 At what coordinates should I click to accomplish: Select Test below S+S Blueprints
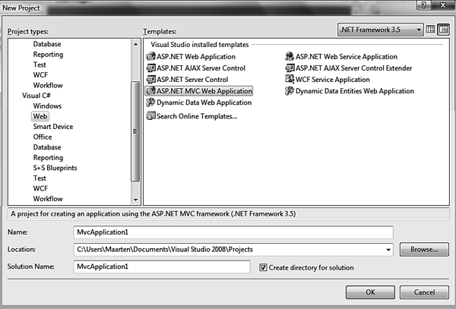(x=40, y=178)
